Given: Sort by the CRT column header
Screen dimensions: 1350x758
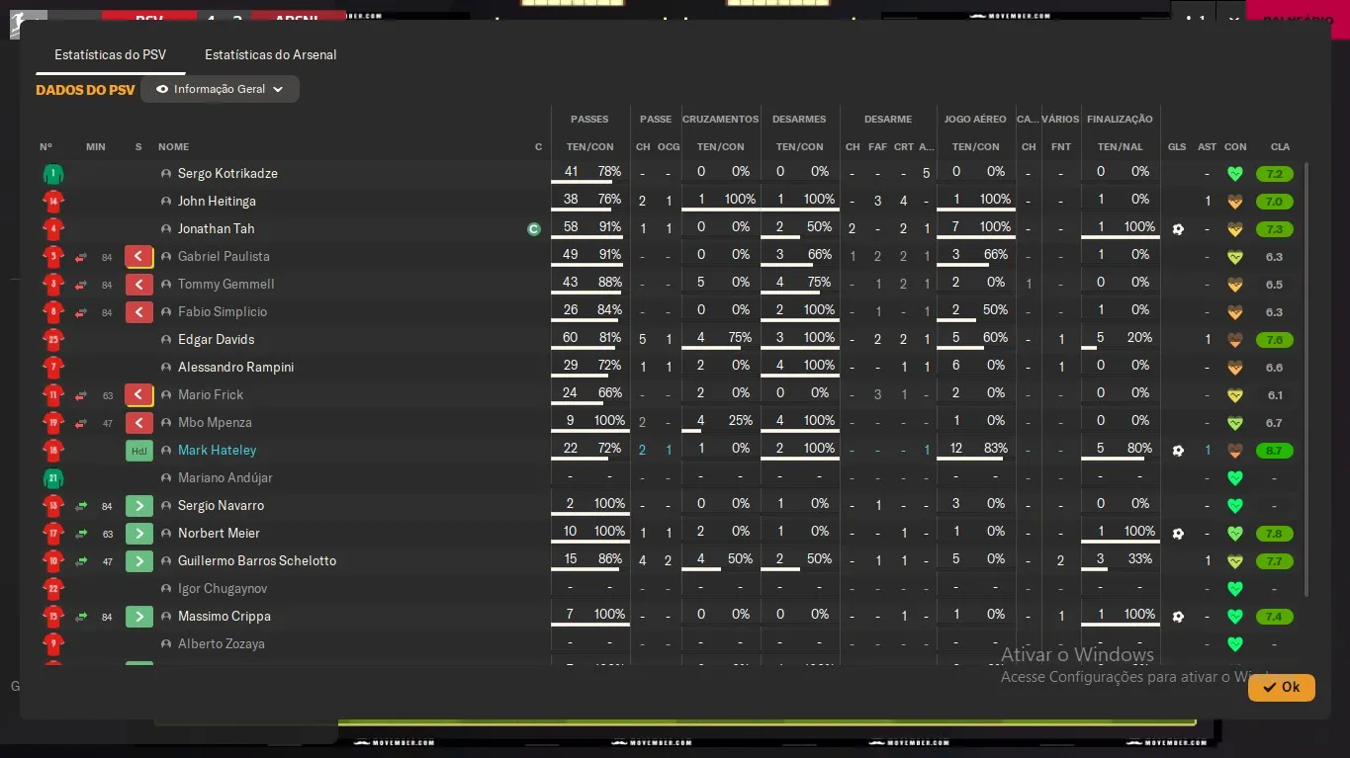Looking at the screenshot, I should (904, 147).
